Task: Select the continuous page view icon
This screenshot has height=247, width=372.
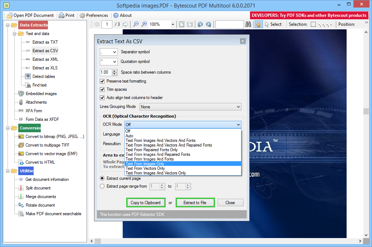Action: 190,24
